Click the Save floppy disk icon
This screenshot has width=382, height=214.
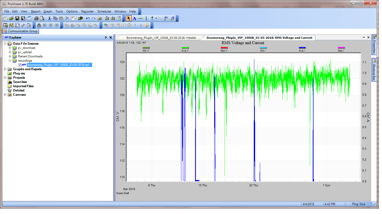pyautogui.click(x=17, y=18)
